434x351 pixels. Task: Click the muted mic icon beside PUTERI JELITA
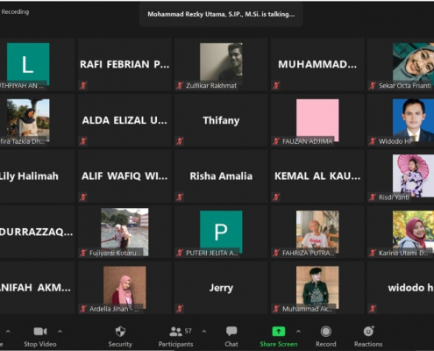180,253
